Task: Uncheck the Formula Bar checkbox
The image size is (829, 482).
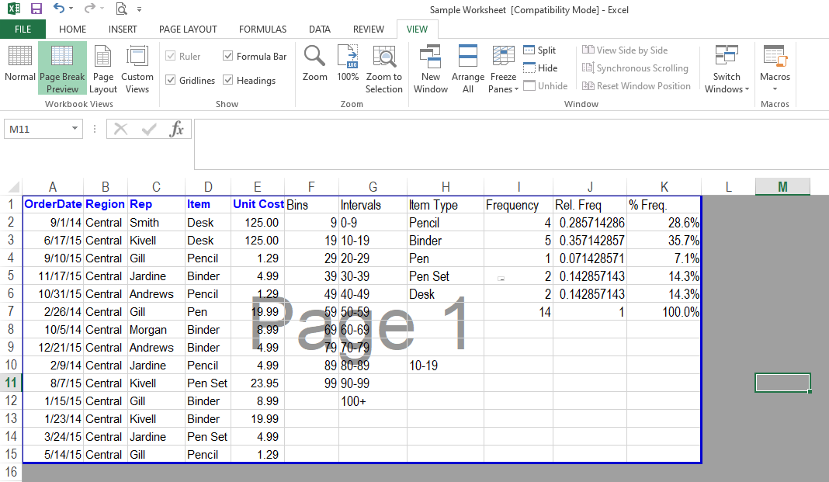Action: [228, 56]
